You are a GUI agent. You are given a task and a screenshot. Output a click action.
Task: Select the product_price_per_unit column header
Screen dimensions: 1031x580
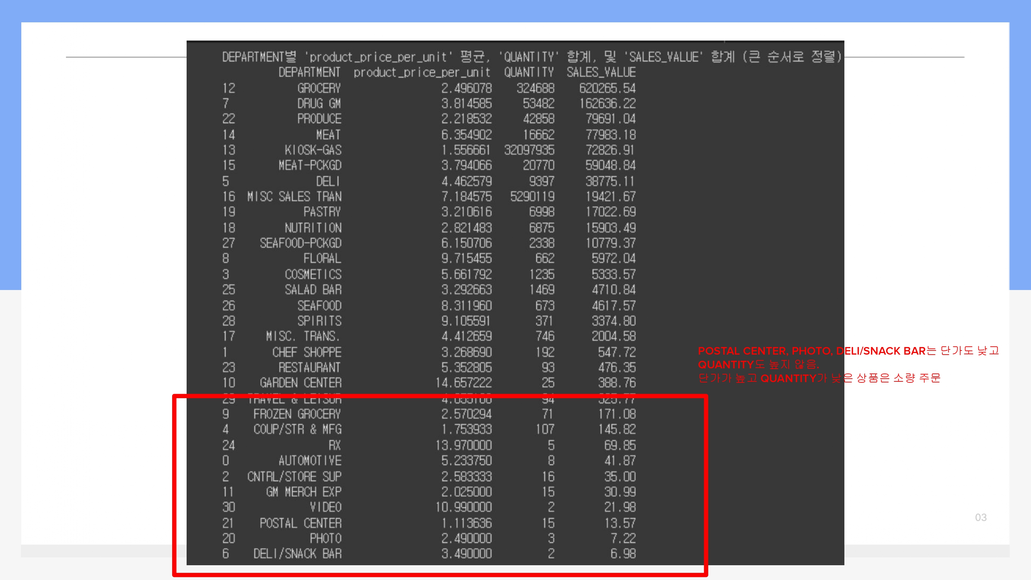point(421,72)
